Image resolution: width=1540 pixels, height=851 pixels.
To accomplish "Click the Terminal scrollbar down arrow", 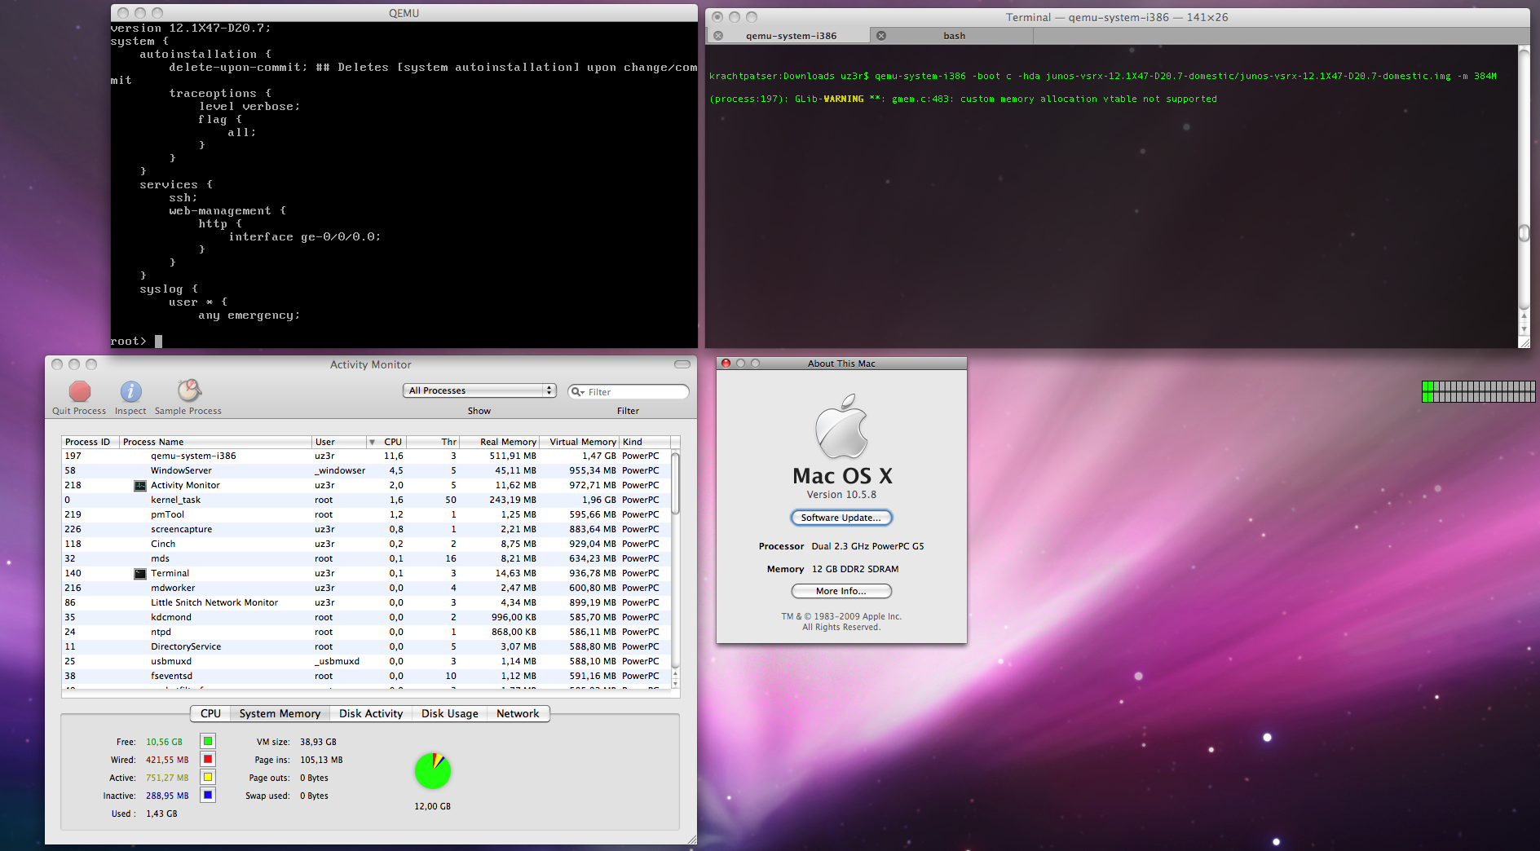I will coord(1524,329).
